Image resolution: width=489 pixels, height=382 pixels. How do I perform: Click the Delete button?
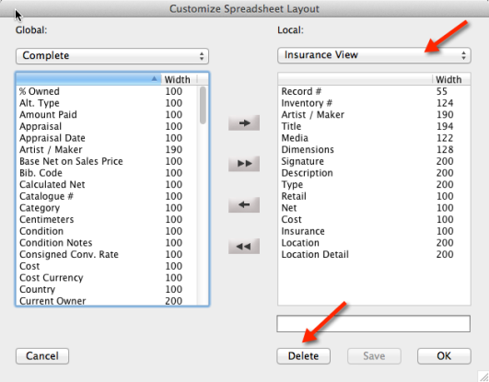[x=303, y=356]
